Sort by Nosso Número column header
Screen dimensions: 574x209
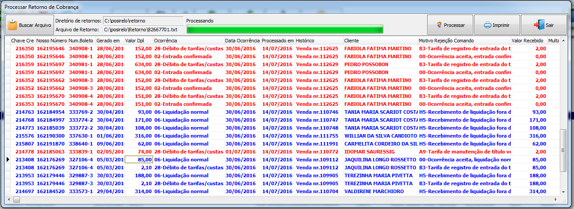[51, 41]
